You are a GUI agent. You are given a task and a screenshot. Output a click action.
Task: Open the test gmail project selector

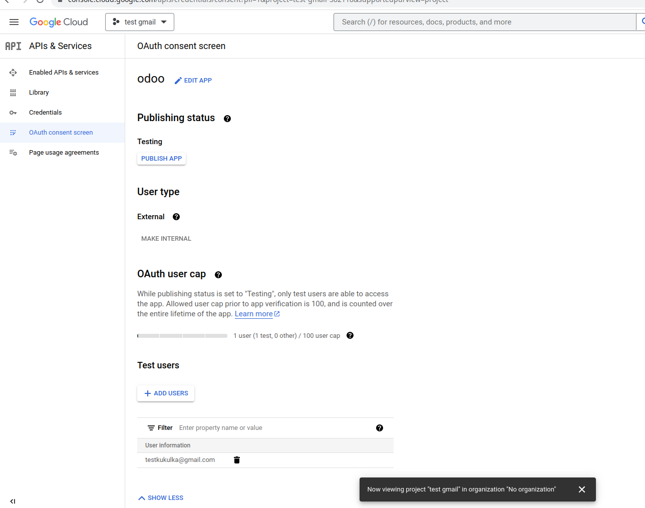140,22
